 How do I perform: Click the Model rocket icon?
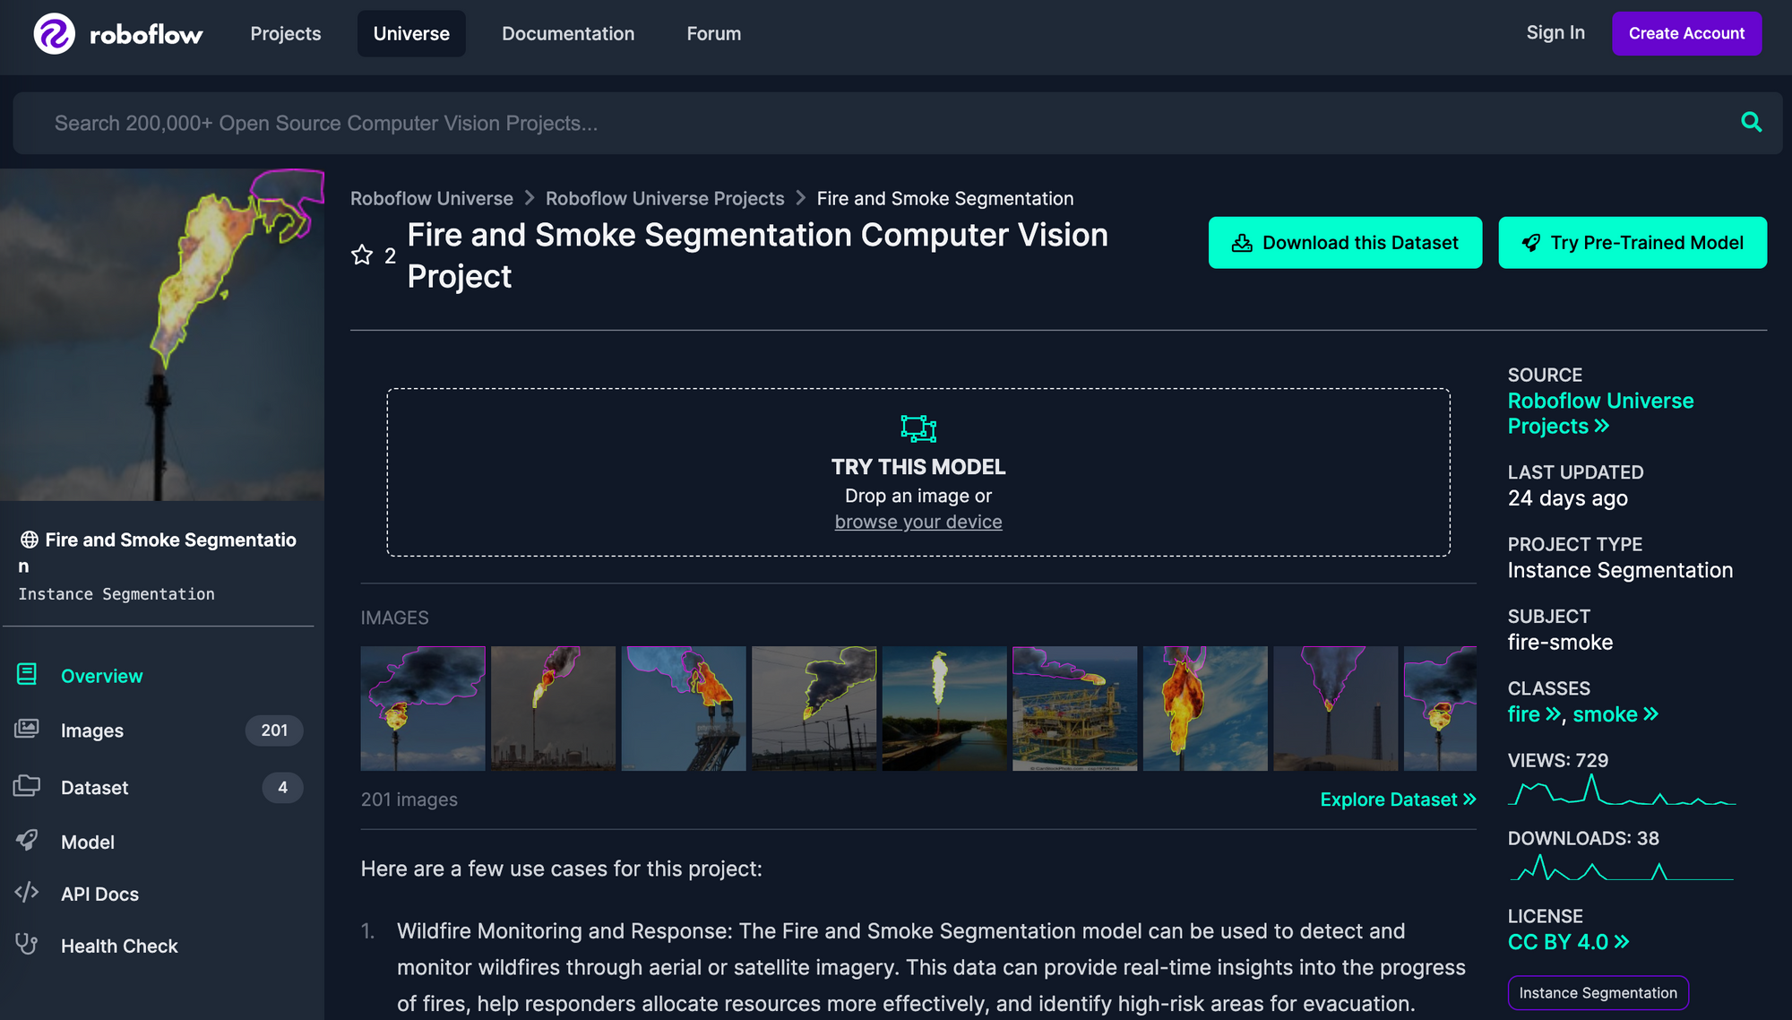coord(27,841)
